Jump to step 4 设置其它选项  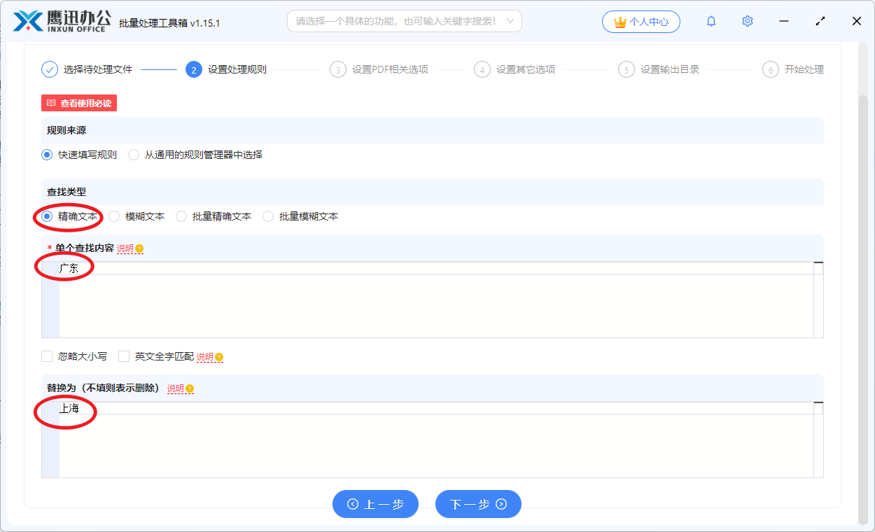(x=514, y=69)
